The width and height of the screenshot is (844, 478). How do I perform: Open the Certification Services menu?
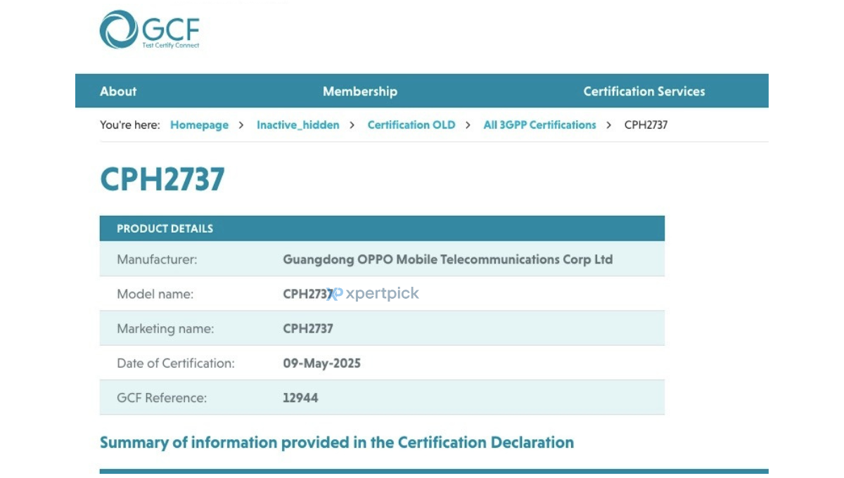click(644, 91)
